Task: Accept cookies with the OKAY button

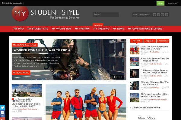Action: pyautogui.click(x=160, y=3)
